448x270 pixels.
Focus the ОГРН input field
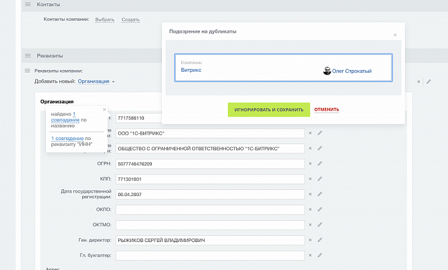211,164
